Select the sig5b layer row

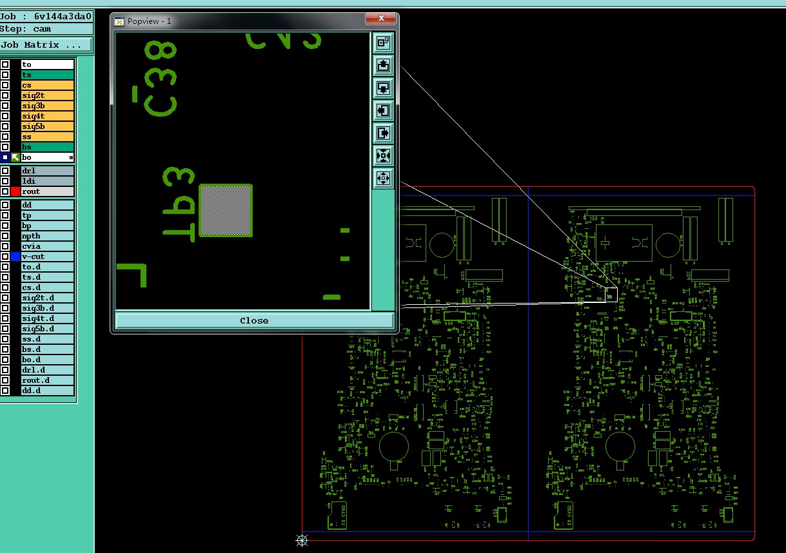[47, 126]
